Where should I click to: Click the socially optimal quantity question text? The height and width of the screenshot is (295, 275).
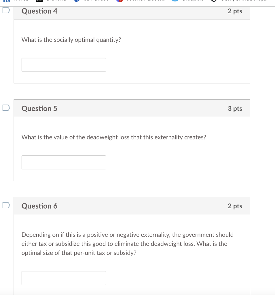71,40
